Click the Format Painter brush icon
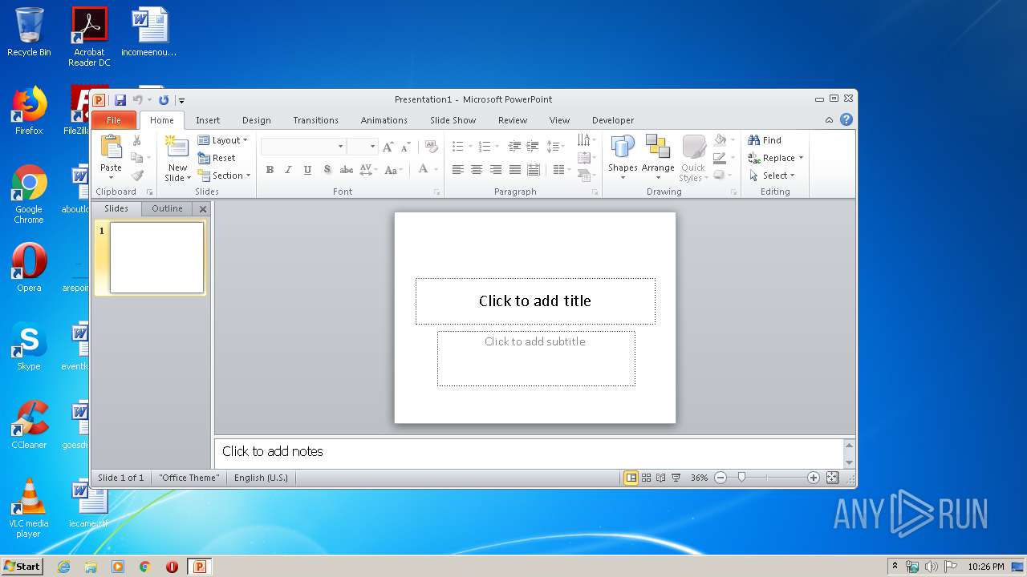The width and height of the screenshot is (1027, 577). pos(137,176)
